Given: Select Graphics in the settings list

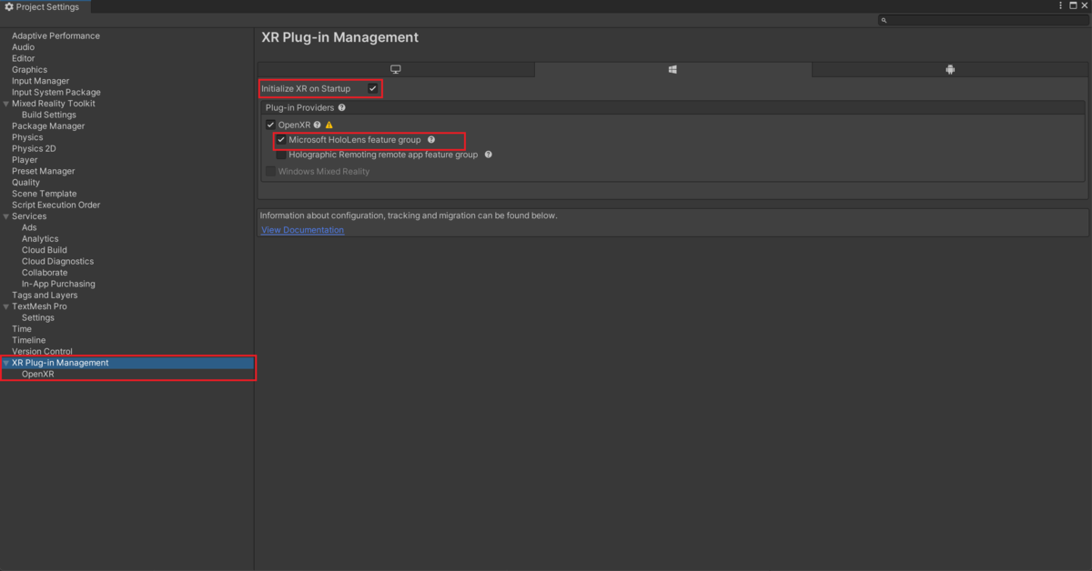Looking at the screenshot, I should (x=29, y=70).
